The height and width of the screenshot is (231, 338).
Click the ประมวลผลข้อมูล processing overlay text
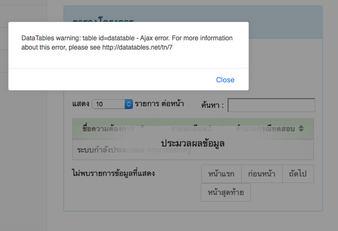[193, 143]
